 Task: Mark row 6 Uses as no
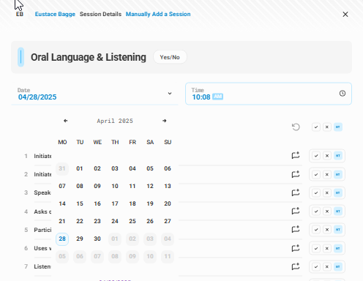(327, 248)
